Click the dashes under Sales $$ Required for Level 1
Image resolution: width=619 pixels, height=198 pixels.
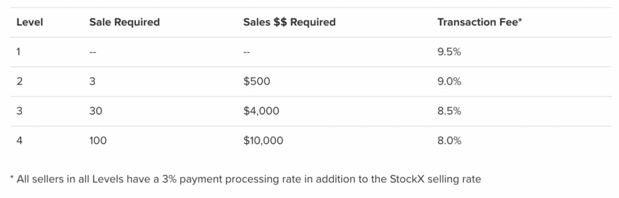pyautogui.click(x=247, y=52)
